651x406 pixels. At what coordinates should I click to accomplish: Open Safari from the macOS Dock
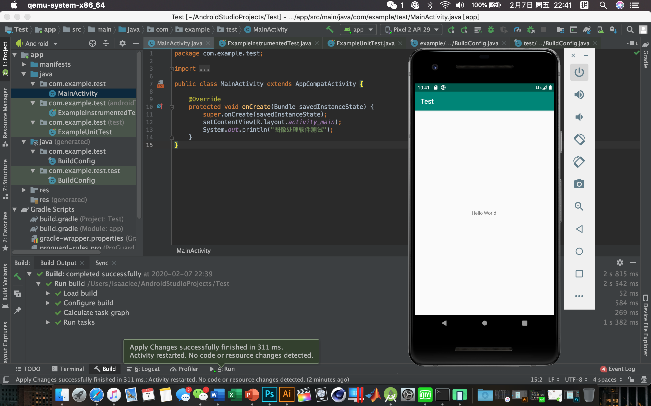(x=96, y=395)
